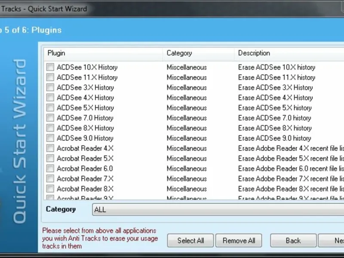
Task: Toggle the Acrobat Reader 5.X checkbox
Action: (50, 158)
